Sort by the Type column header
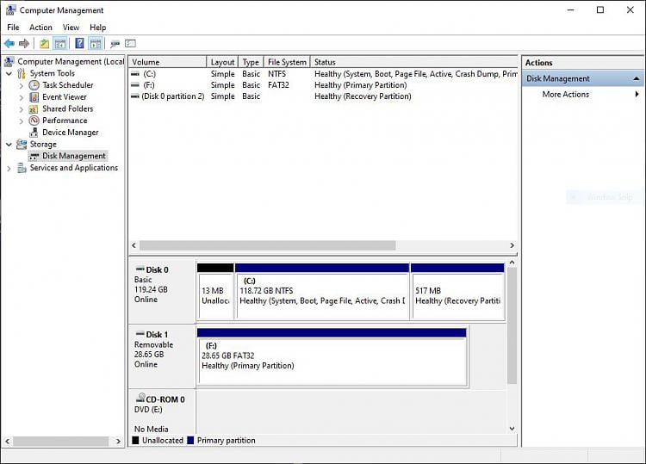Viewport: 646px width, 464px height. [251, 62]
